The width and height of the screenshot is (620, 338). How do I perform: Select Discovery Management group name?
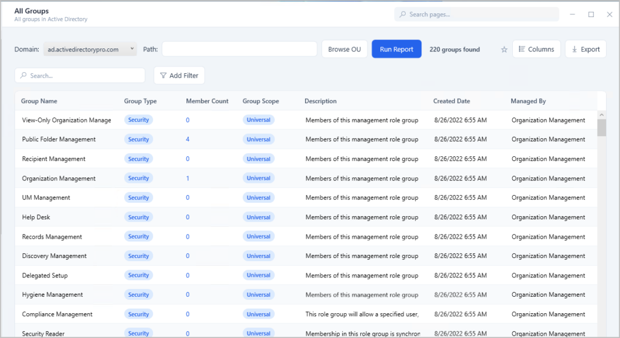[x=54, y=256]
